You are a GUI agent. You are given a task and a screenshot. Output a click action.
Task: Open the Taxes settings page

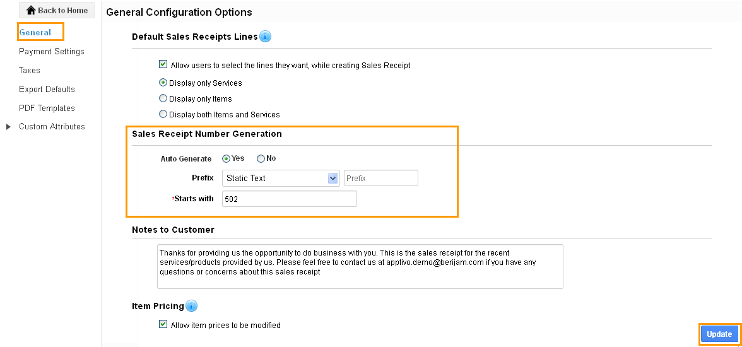coord(29,70)
